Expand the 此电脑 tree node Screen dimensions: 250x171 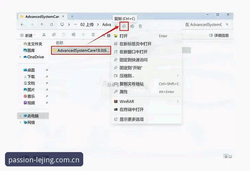point(20,116)
